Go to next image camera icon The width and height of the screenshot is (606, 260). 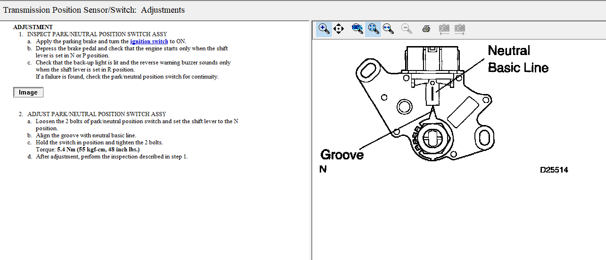pos(460,29)
